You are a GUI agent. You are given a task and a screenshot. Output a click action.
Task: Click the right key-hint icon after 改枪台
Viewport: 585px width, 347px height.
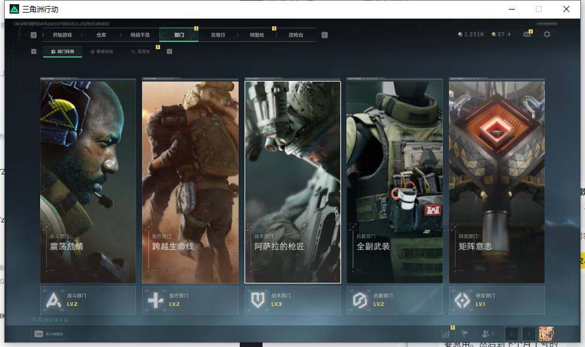(x=325, y=35)
